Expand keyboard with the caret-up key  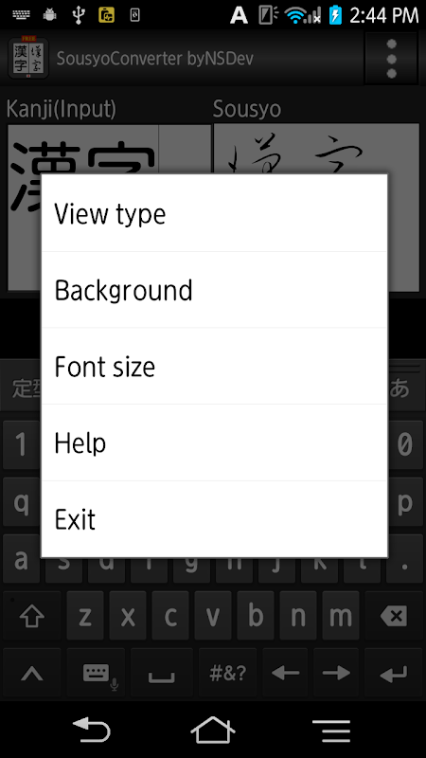[32, 675]
